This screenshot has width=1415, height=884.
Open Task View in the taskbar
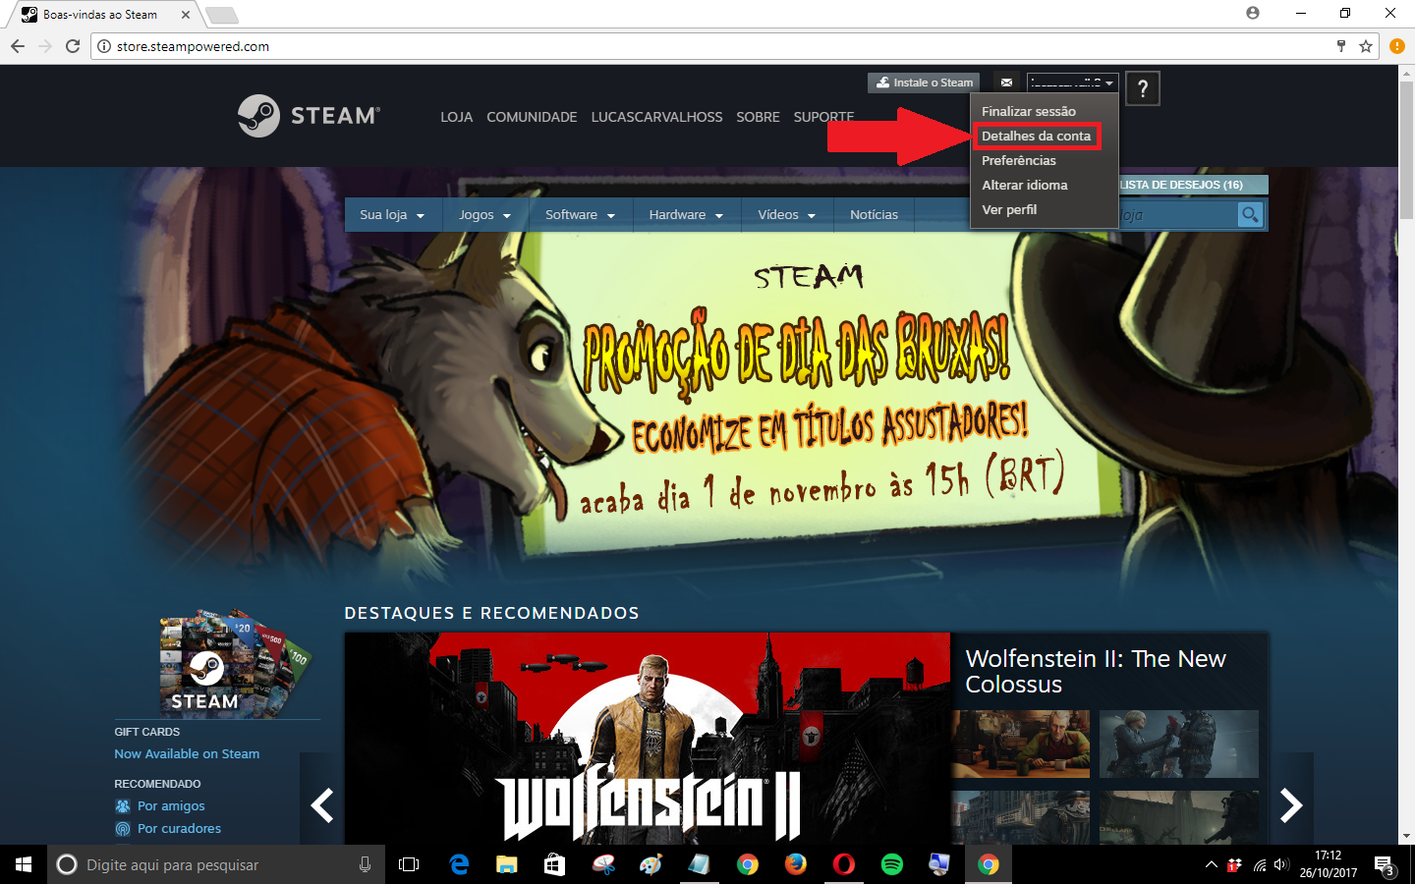(409, 864)
